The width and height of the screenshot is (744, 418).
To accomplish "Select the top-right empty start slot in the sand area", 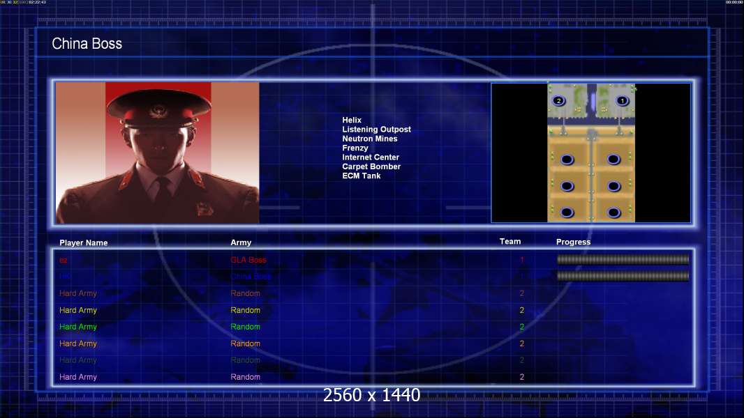I will pos(613,160).
